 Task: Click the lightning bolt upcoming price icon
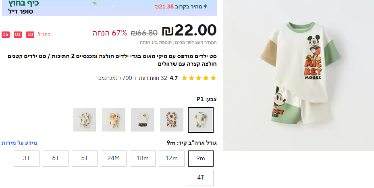[205, 6]
